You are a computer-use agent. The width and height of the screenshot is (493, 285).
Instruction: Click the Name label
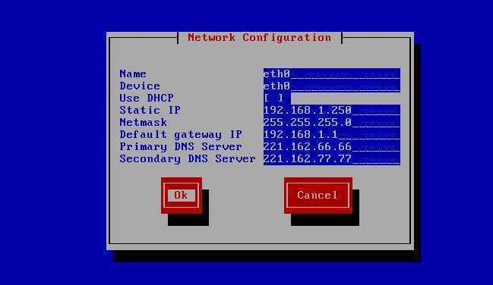click(133, 74)
